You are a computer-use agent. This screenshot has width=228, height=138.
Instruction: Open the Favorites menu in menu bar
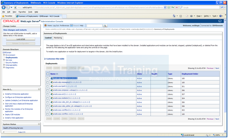(22, 12)
